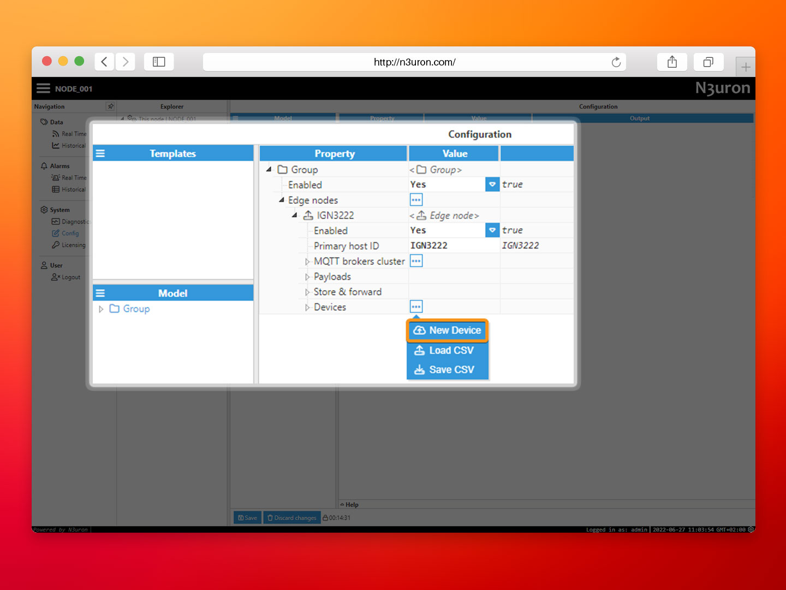Select the User navigation group

(52, 265)
